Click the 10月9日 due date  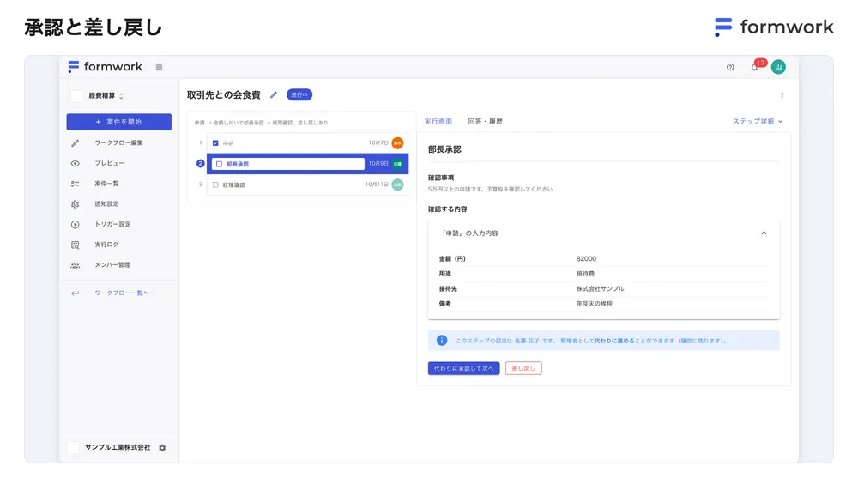pyautogui.click(x=378, y=164)
